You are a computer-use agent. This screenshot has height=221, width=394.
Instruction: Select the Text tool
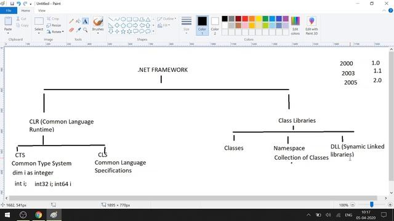[x=85, y=21]
